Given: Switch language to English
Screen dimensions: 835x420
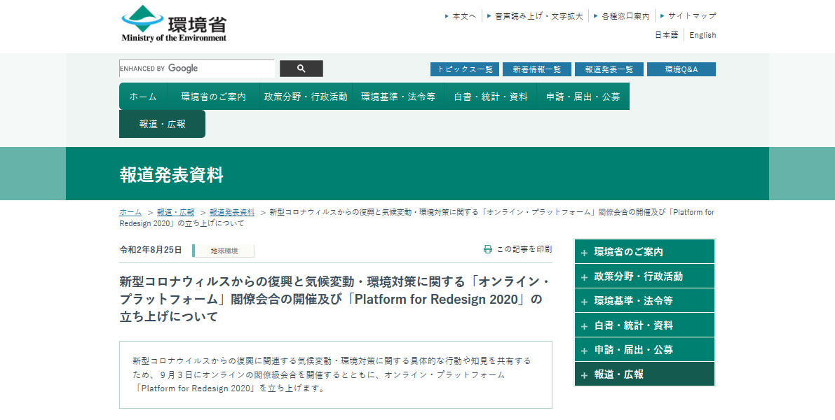Looking at the screenshot, I should click(702, 35).
